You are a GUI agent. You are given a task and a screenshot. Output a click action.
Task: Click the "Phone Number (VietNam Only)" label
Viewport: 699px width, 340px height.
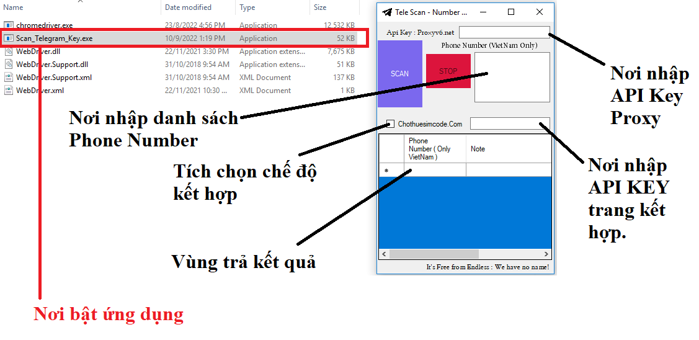coord(489,45)
